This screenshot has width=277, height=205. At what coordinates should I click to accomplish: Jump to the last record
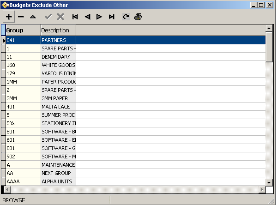[x=111, y=17]
